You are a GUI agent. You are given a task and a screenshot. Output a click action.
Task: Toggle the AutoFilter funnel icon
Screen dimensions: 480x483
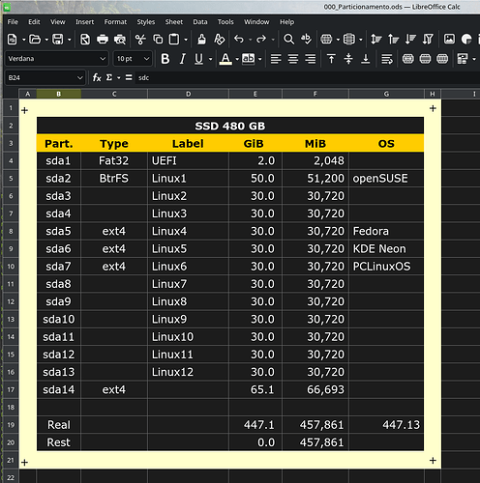pyautogui.click(x=428, y=40)
